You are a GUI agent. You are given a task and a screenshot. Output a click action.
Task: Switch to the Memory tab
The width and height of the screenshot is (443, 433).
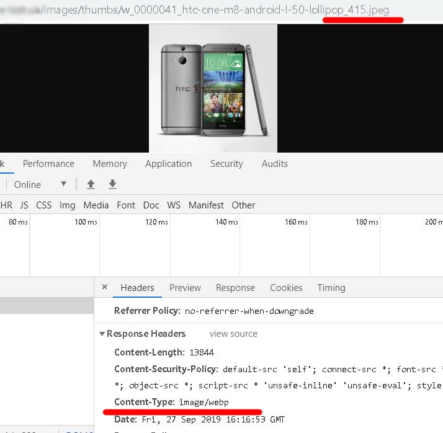tap(110, 164)
